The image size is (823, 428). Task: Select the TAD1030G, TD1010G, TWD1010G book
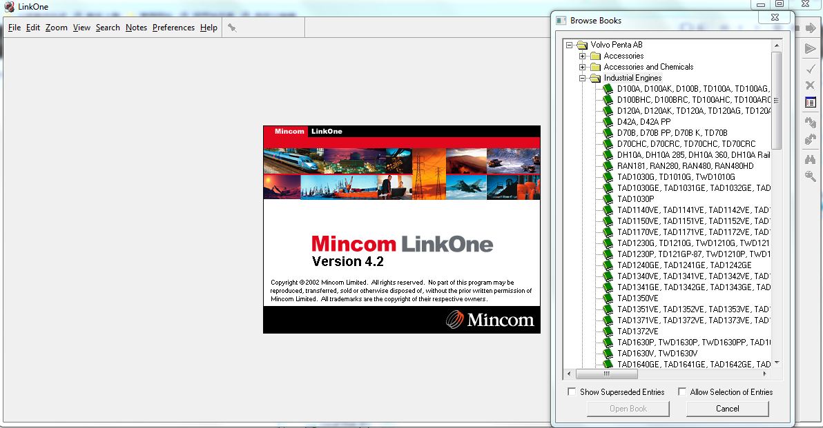point(676,176)
